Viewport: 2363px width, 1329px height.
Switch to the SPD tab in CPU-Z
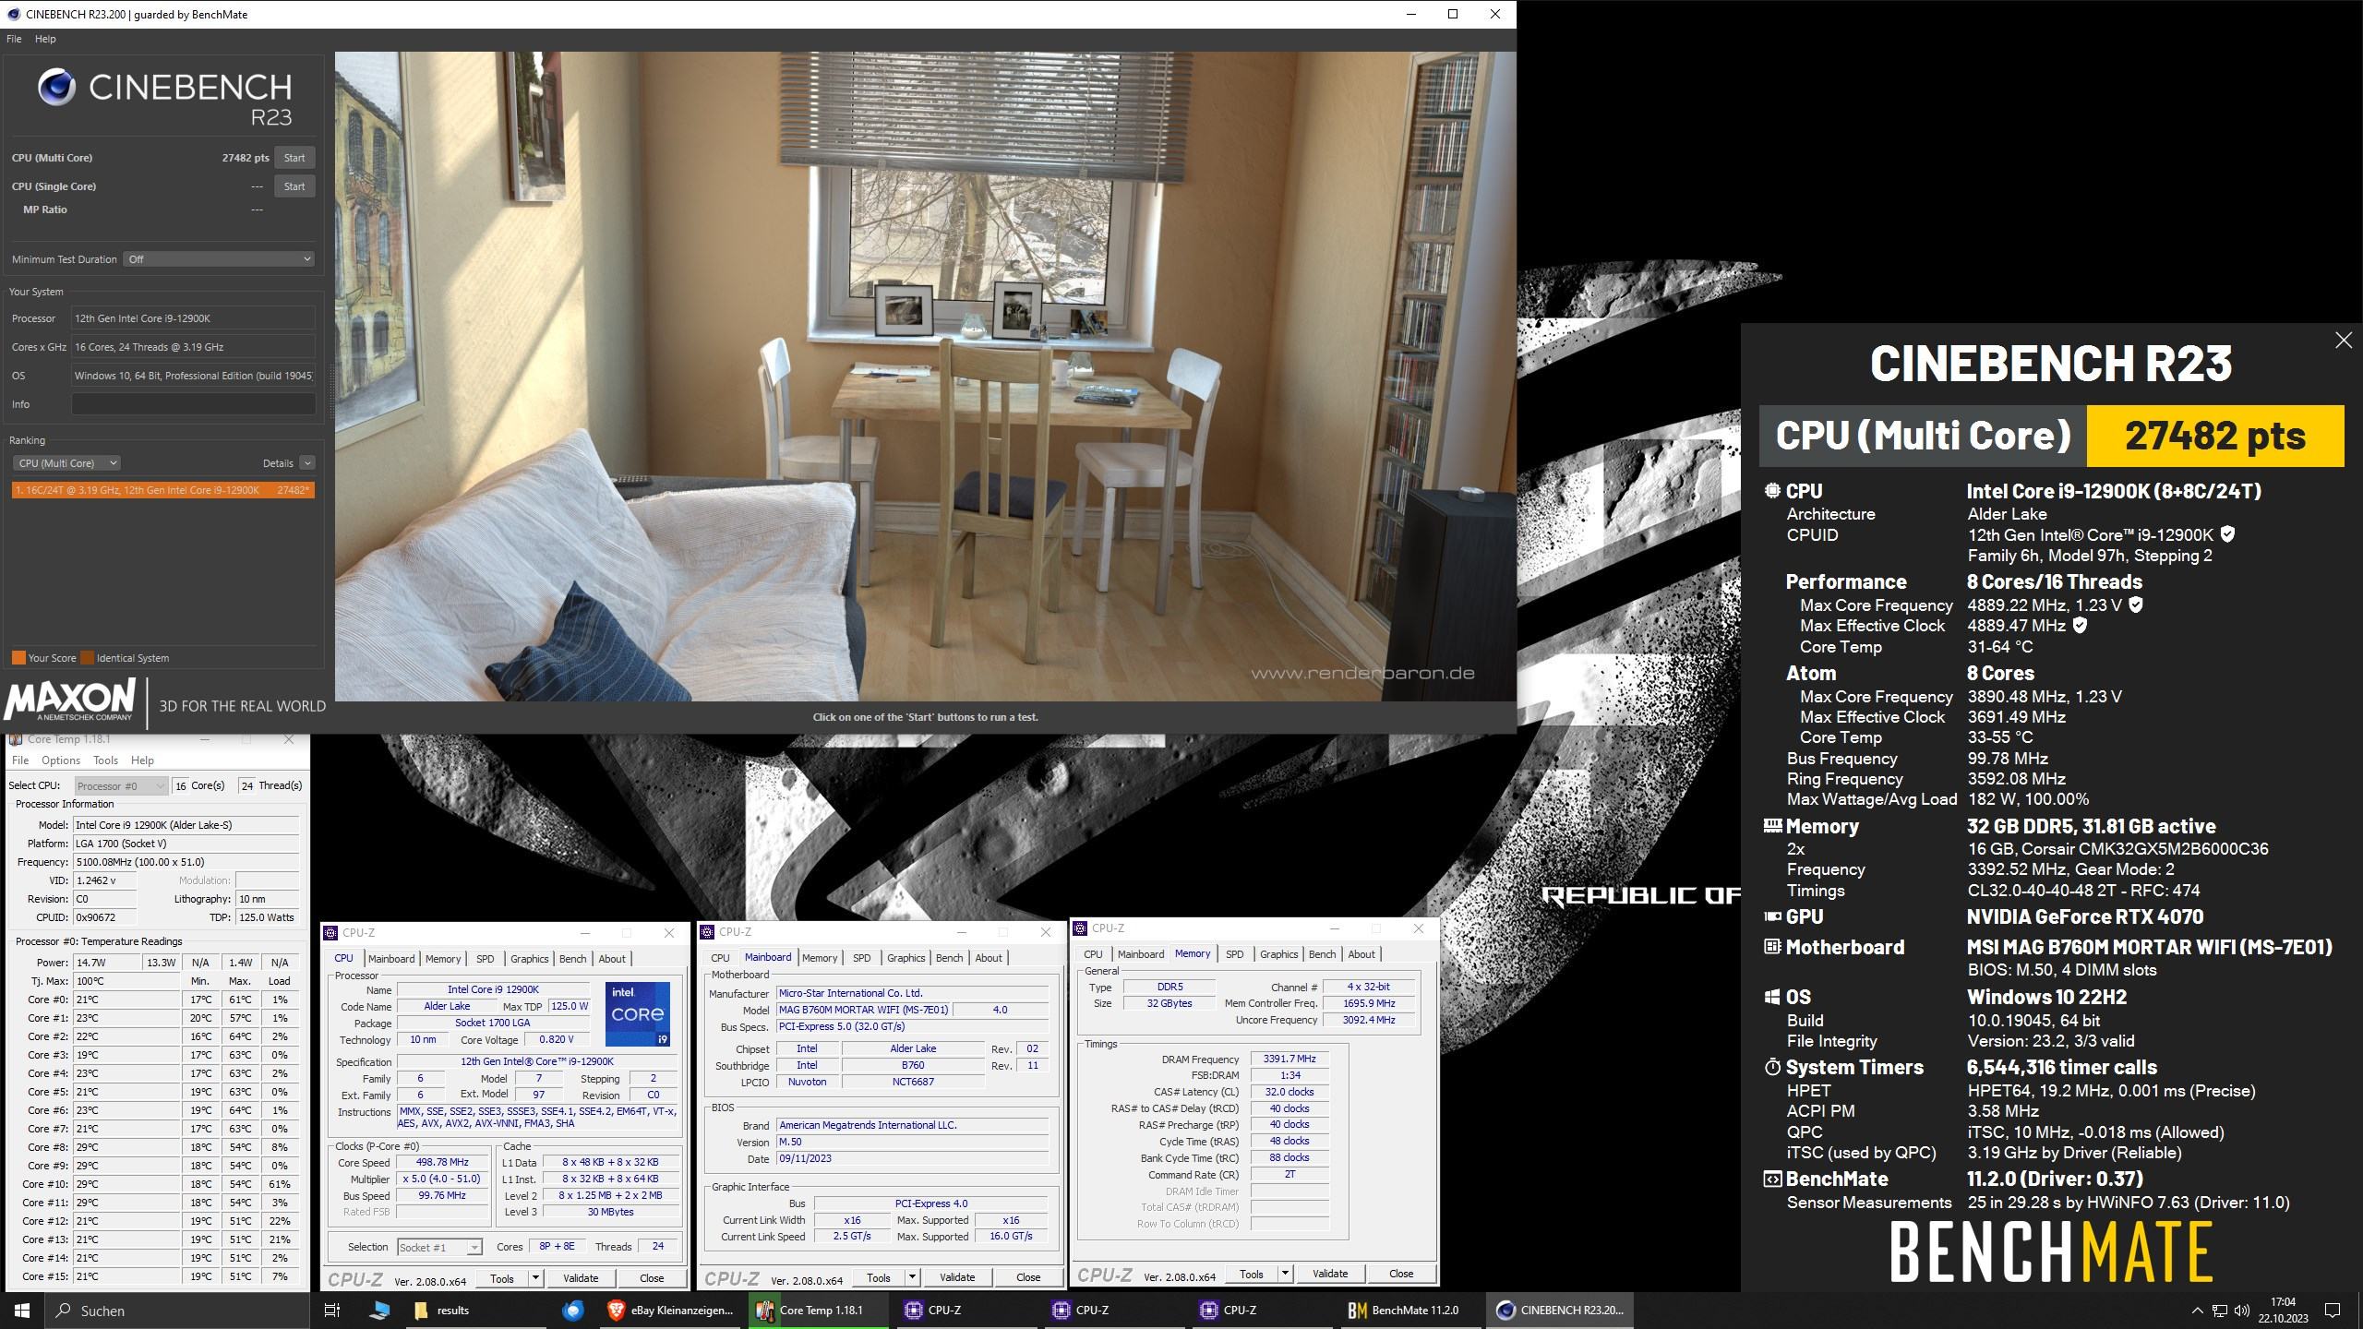(485, 959)
